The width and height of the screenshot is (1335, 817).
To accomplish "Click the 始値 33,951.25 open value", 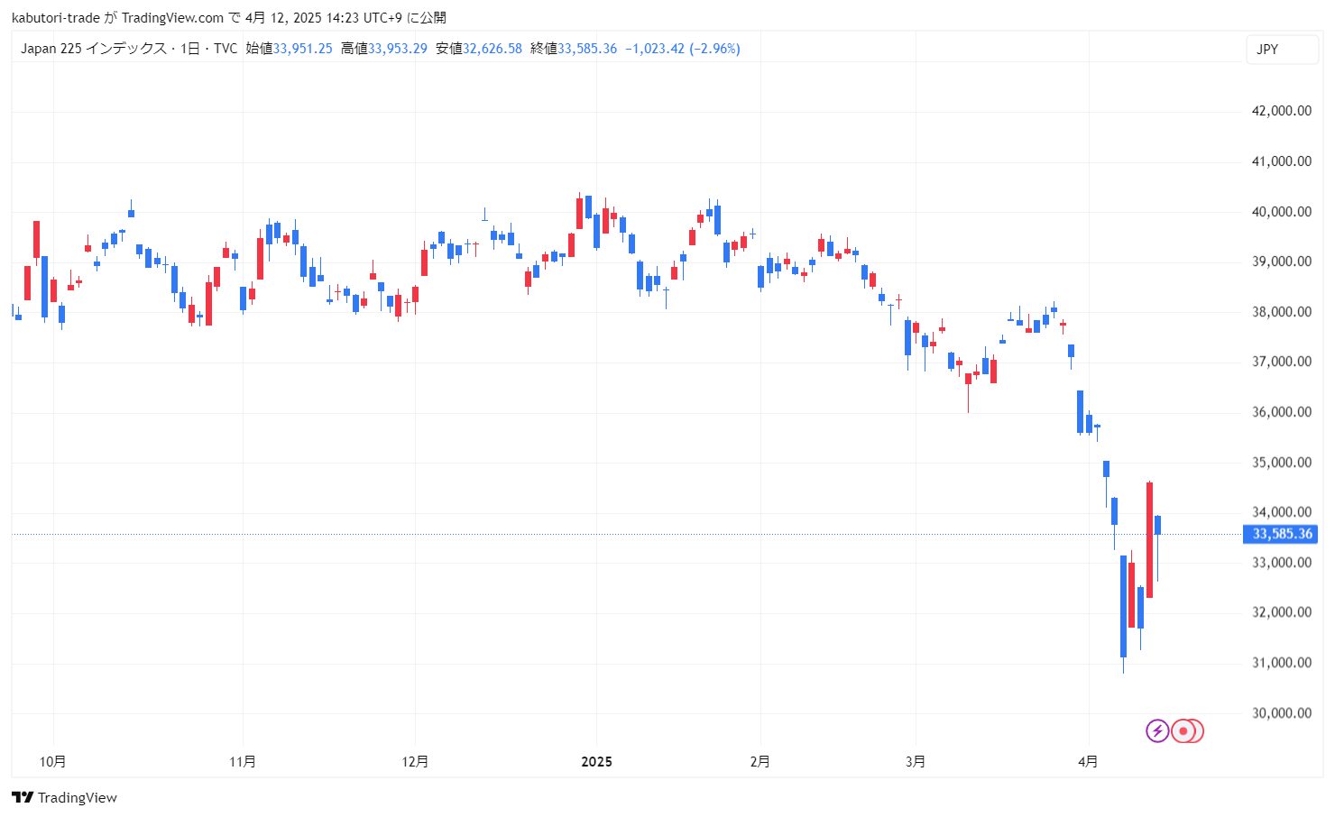I will (289, 49).
